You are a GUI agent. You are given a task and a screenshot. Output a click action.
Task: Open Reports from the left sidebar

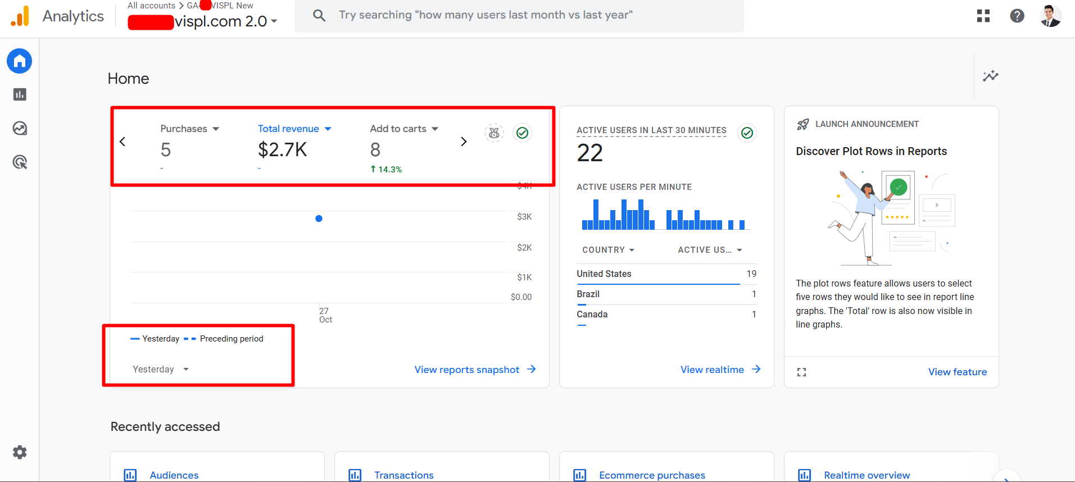[x=20, y=94]
